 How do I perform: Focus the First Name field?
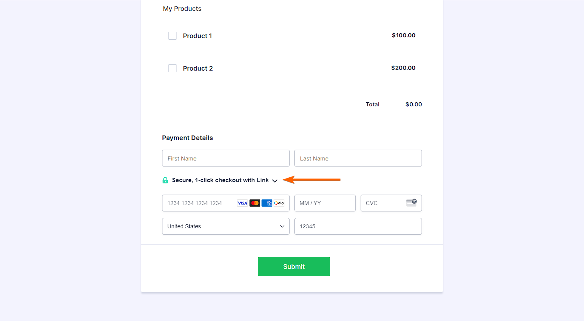coord(225,158)
